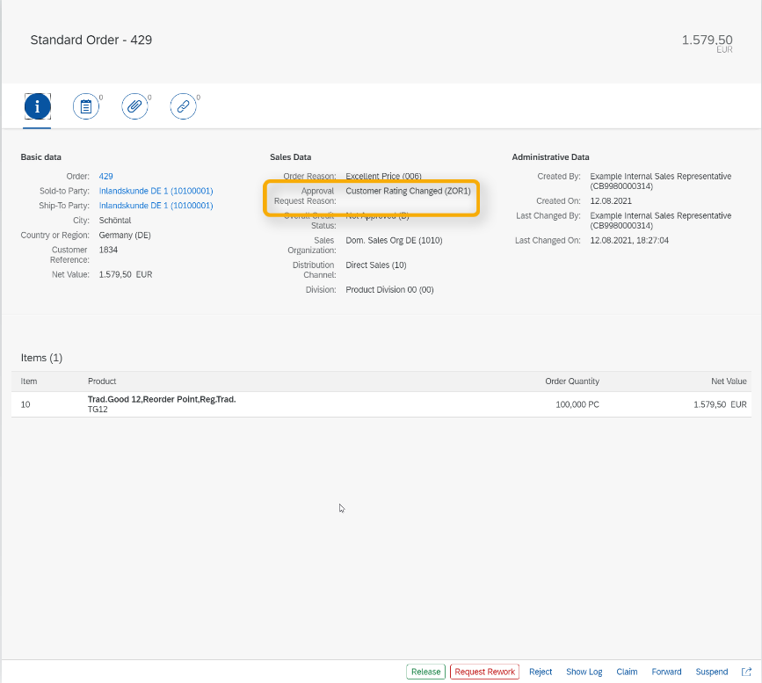This screenshot has height=683, width=762.
Task: Click the information icon on the first tab
Action: pos(37,105)
